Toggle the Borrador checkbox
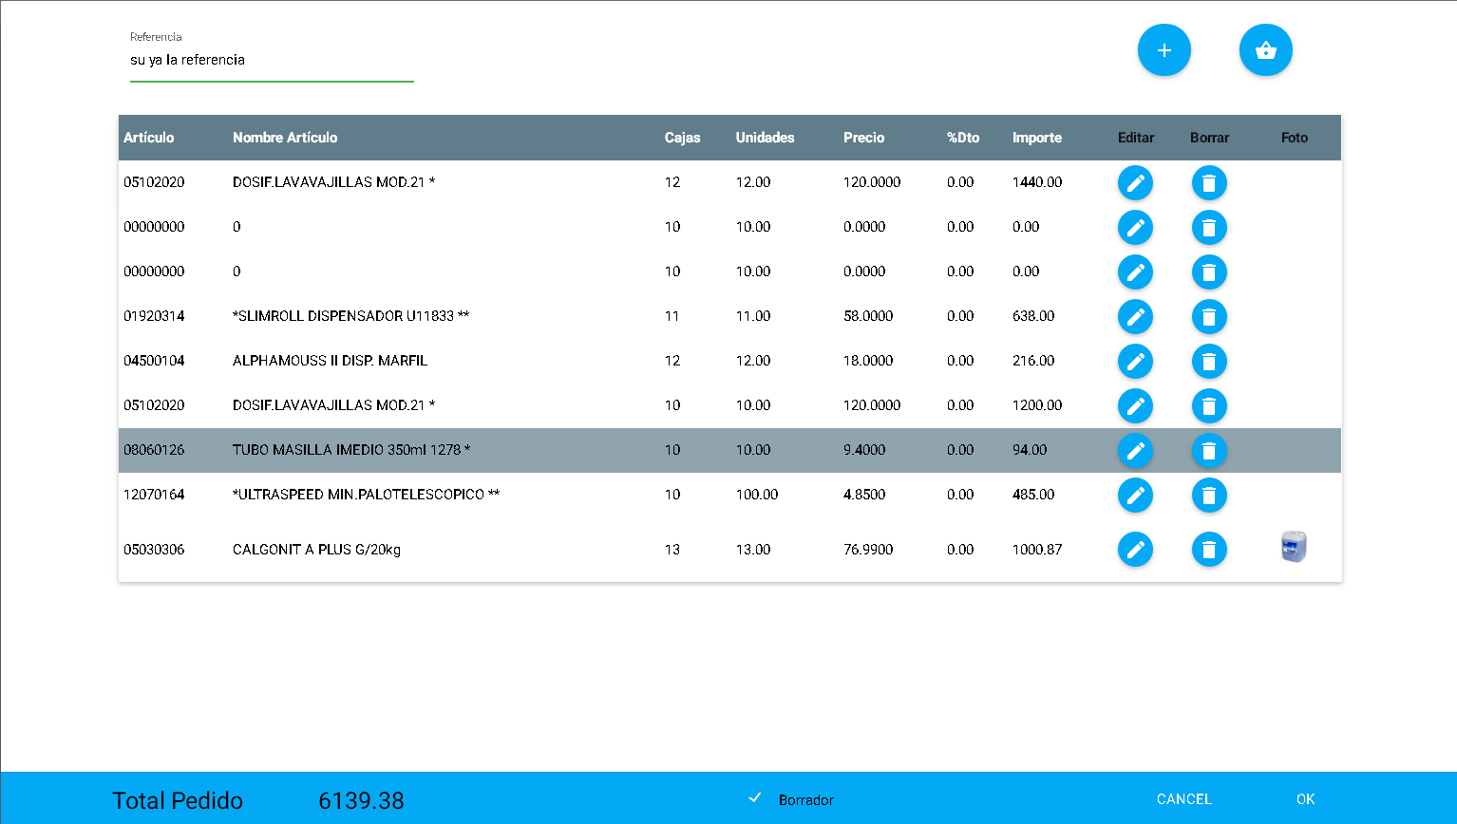 (x=755, y=798)
